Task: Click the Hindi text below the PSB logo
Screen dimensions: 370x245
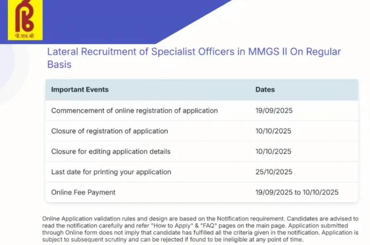Action: 25,36
